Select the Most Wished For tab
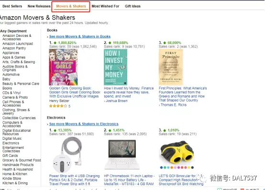The width and height of the screenshot is (265, 190). coord(105,6)
